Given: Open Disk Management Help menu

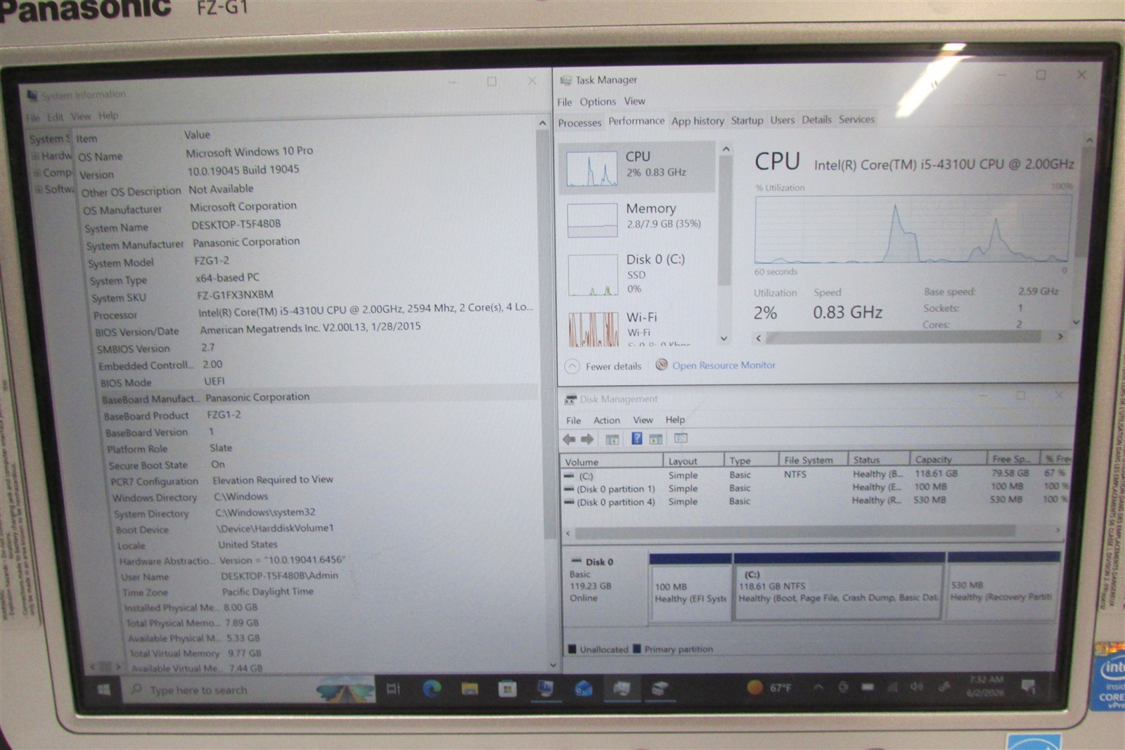Looking at the screenshot, I should coord(675,420).
